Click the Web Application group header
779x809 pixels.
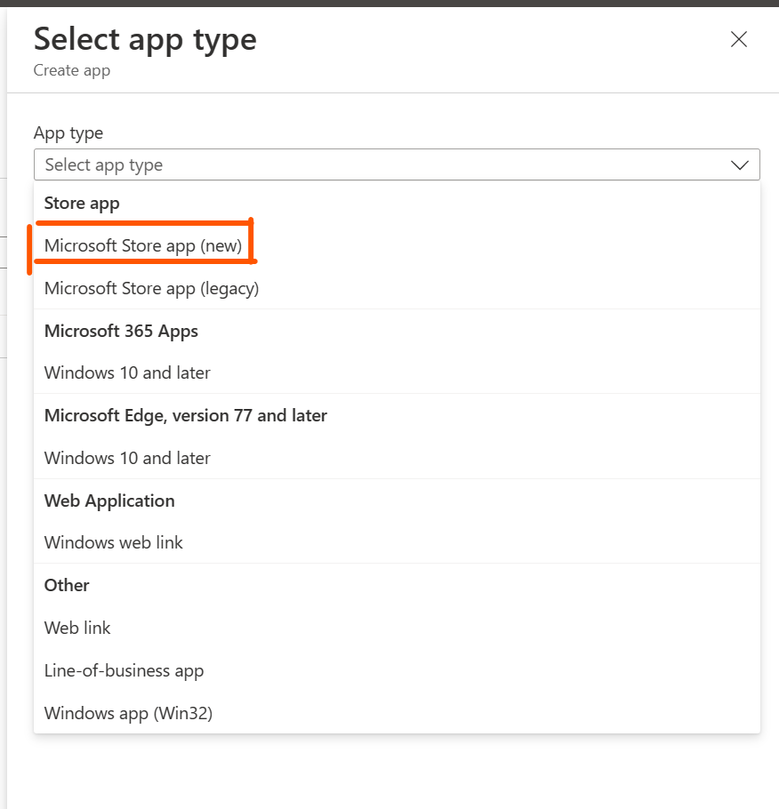coord(109,501)
